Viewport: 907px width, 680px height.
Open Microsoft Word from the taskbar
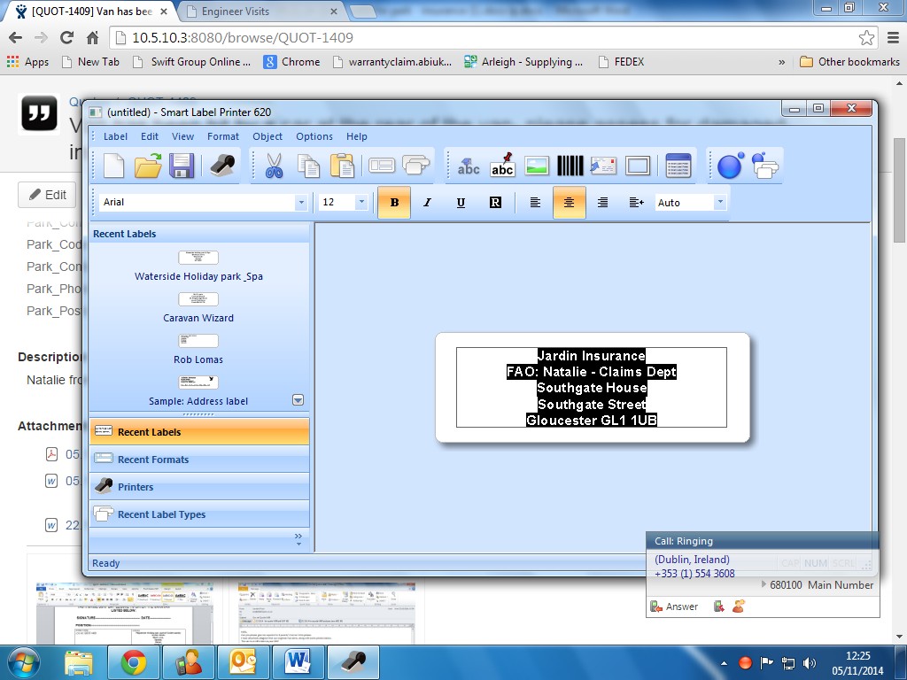[298, 662]
